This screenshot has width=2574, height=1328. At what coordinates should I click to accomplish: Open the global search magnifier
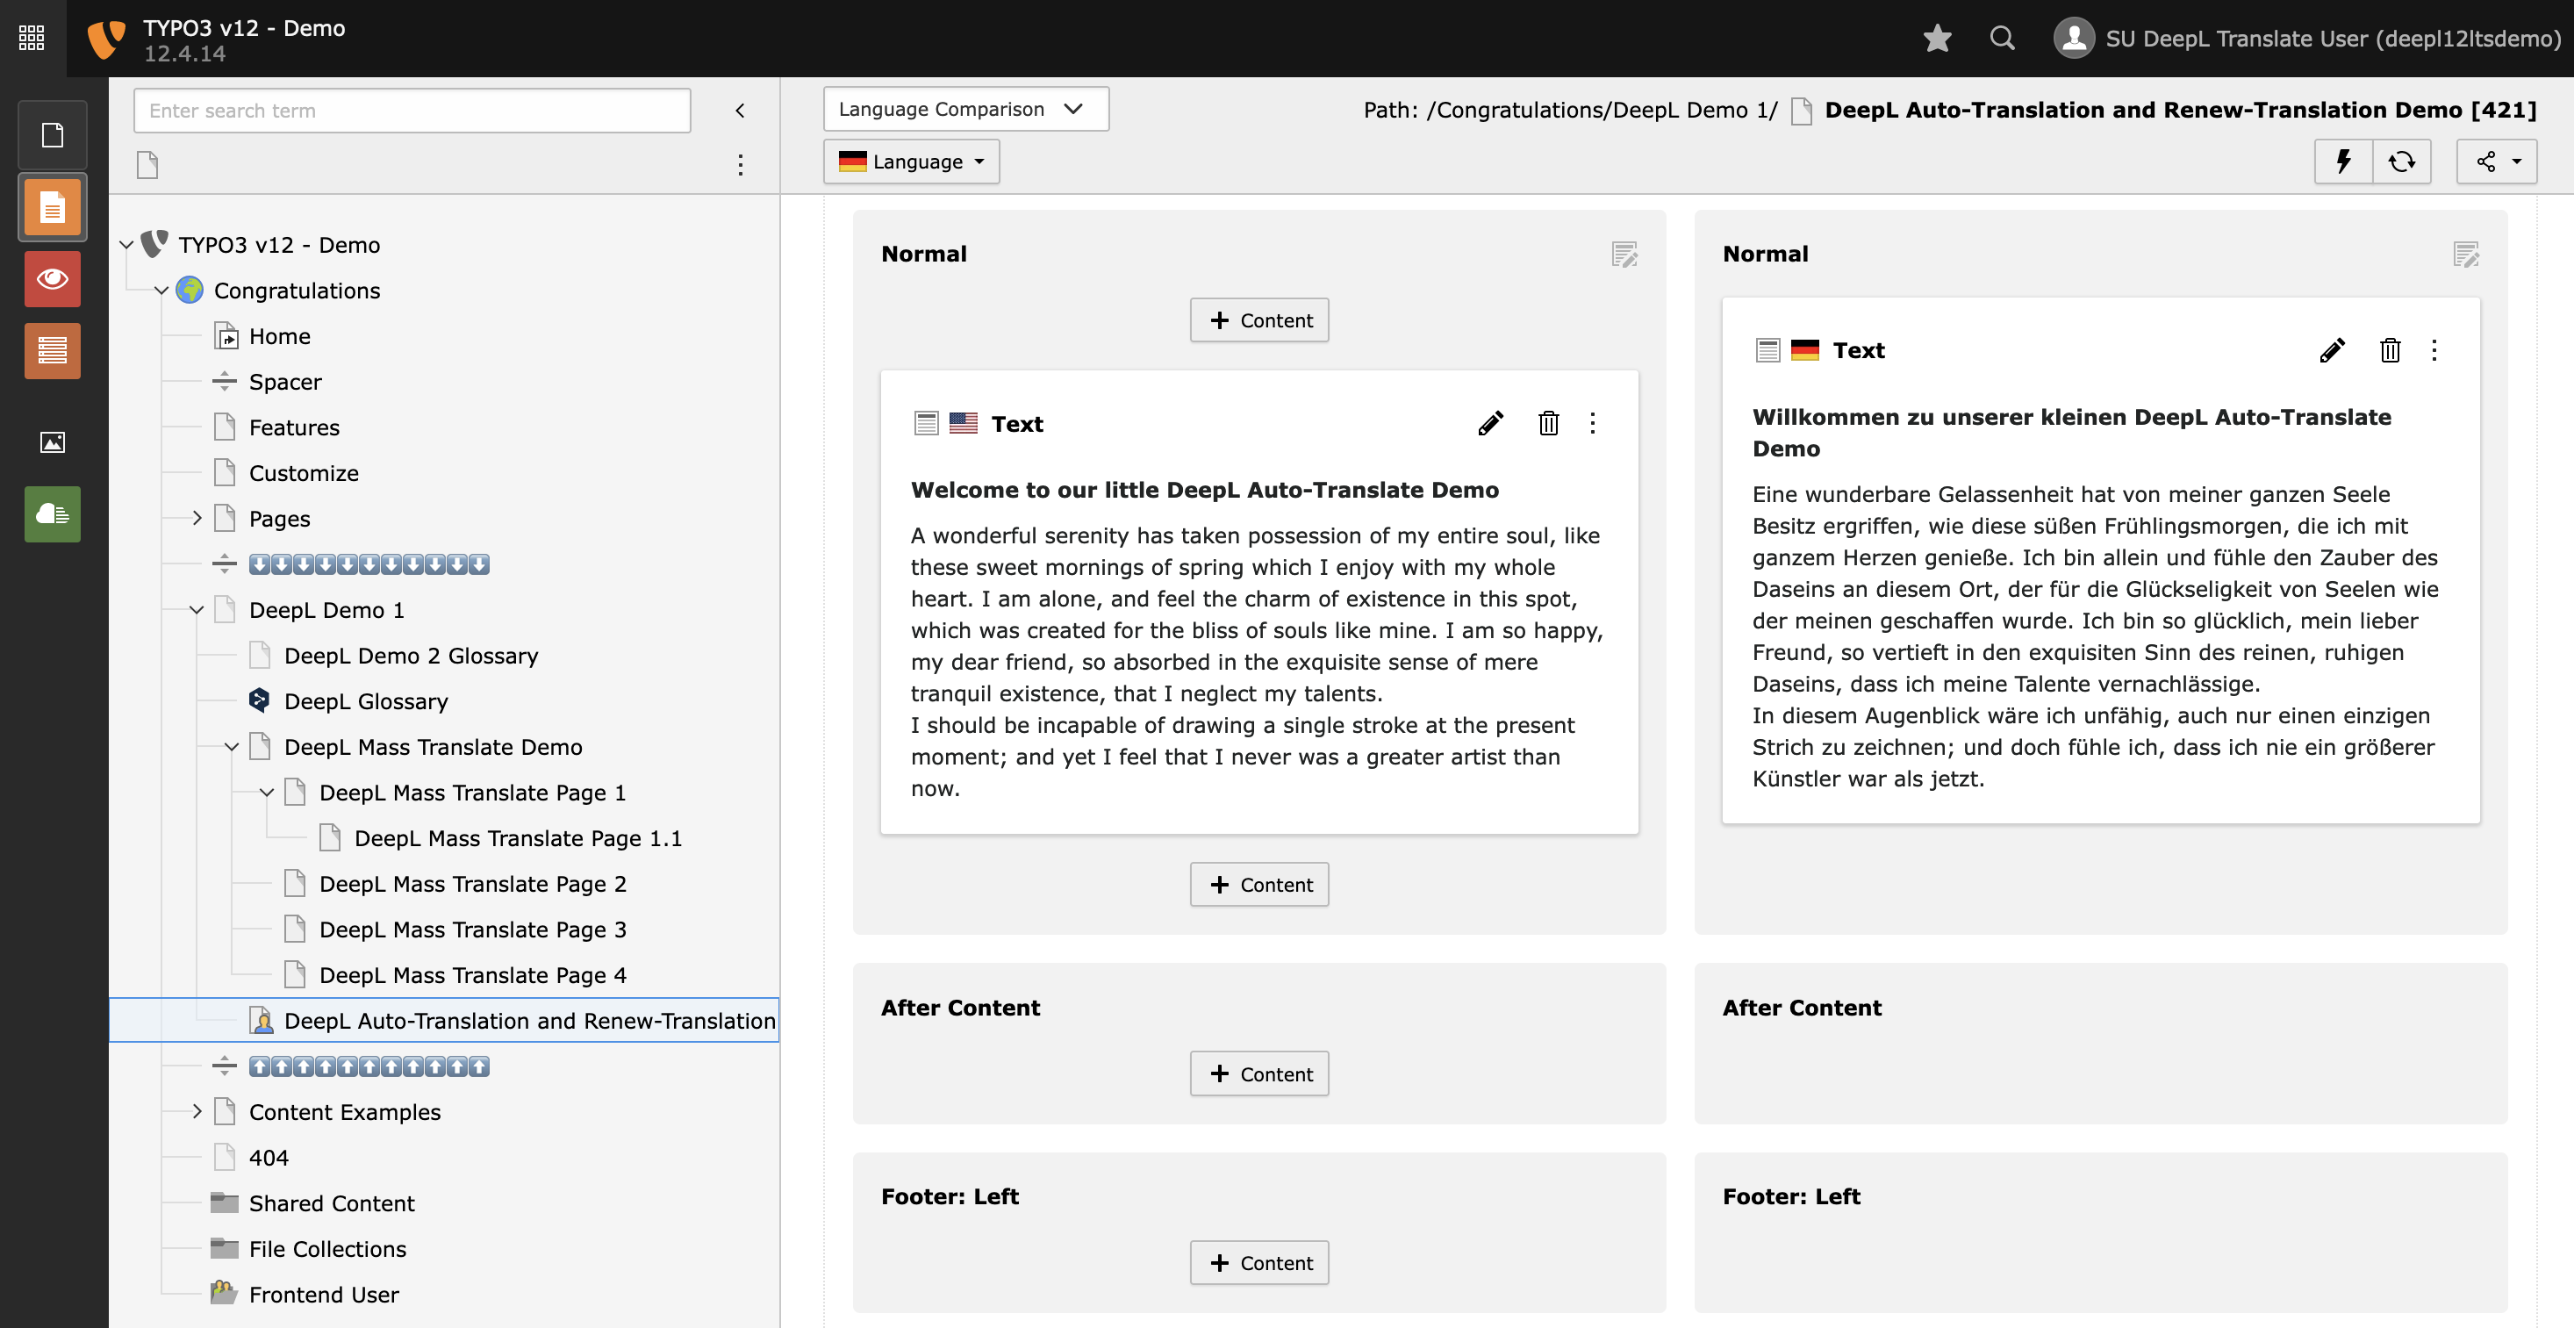coord(2002,38)
